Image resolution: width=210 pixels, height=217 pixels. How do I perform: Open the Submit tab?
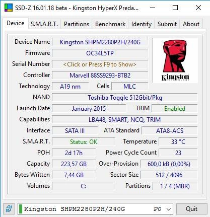click(167, 24)
